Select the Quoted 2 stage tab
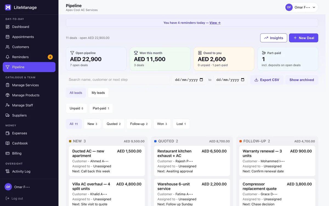This screenshot has height=206, width=329. coord(114,124)
